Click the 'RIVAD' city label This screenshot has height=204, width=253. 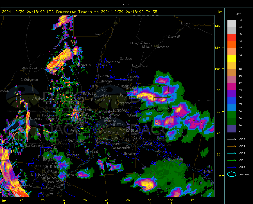(x=116, y=138)
